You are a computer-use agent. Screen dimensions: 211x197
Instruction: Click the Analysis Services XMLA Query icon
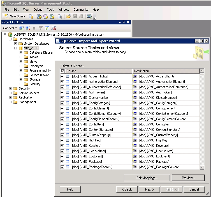click(x=52, y=17)
